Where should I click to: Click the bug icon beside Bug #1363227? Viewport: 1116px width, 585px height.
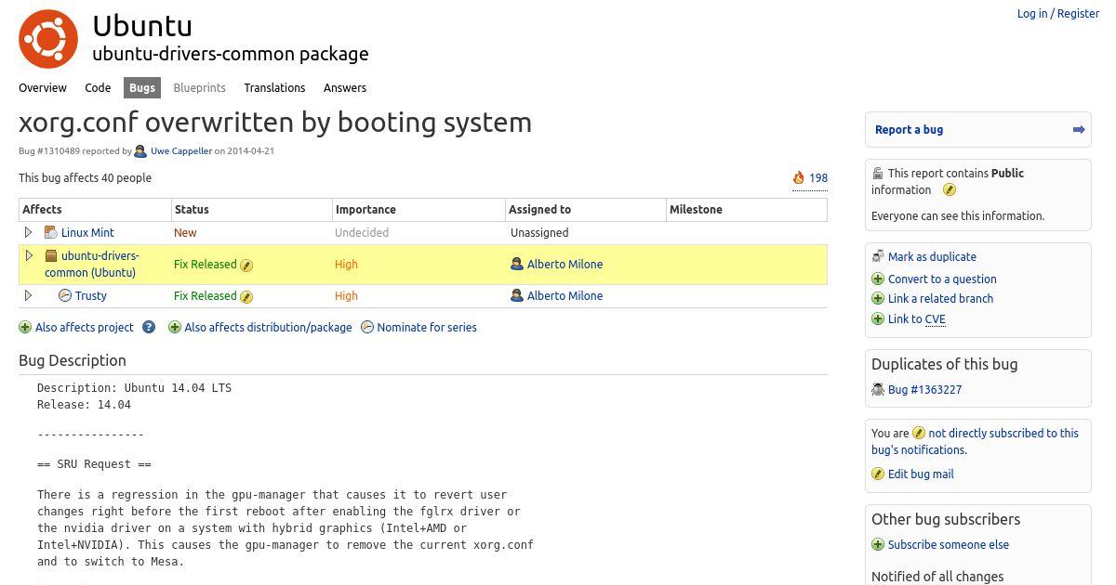click(878, 390)
